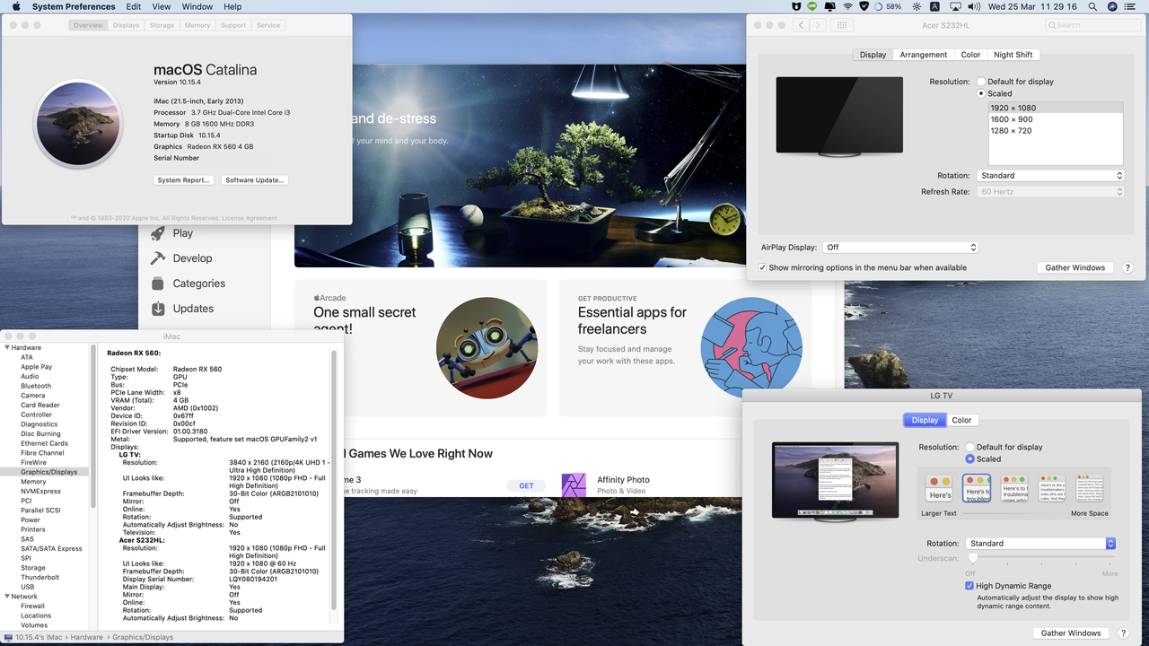The height and width of the screenshot is (646, 1149).
Task: Click the AirPlay icon in the menu bar
Action: click(x=955, y=6)
